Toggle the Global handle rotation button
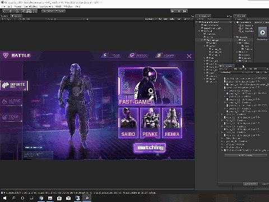The height and width of the screenshot is (202, 269). (59, 11)
